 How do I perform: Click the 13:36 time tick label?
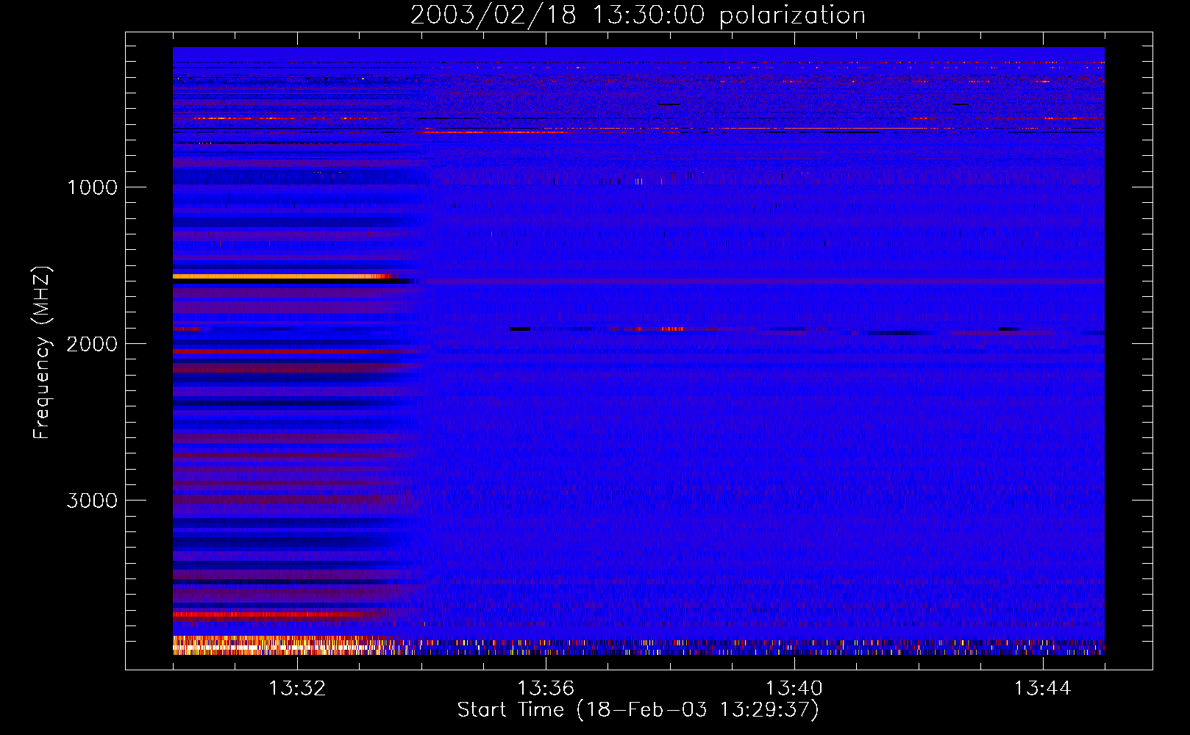(x=546, y=689)
